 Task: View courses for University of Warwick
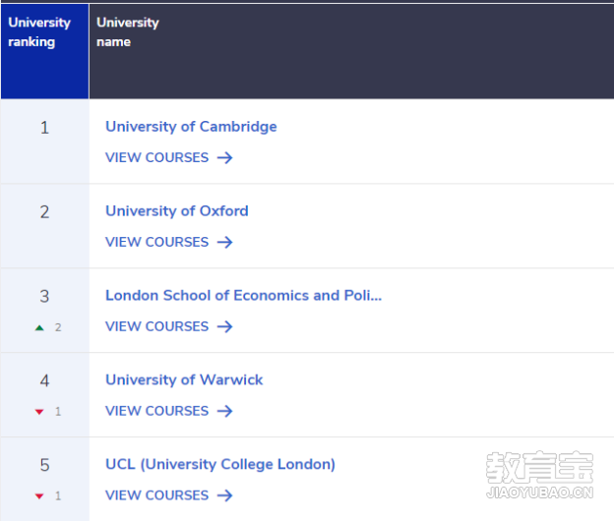[x=157, y=411]
